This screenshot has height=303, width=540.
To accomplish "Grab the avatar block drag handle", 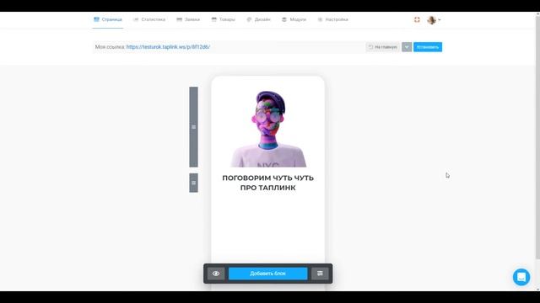I will click(193, 127).
